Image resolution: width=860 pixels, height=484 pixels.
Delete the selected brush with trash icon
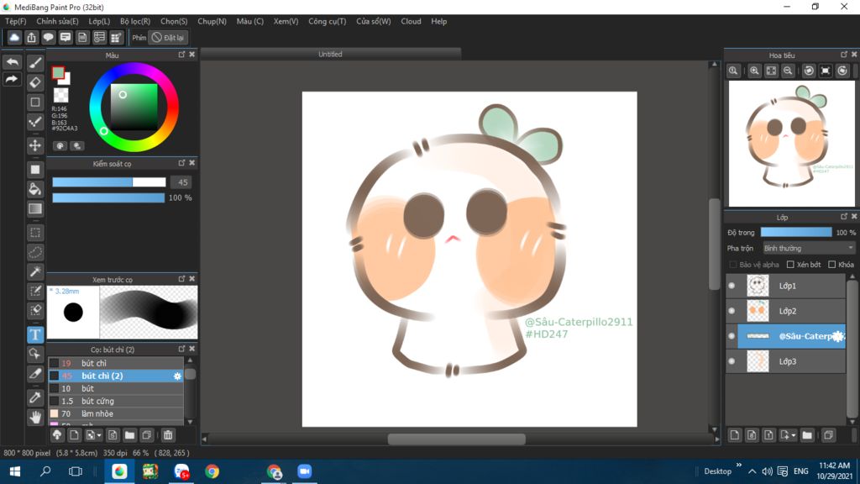click(168, 435)
